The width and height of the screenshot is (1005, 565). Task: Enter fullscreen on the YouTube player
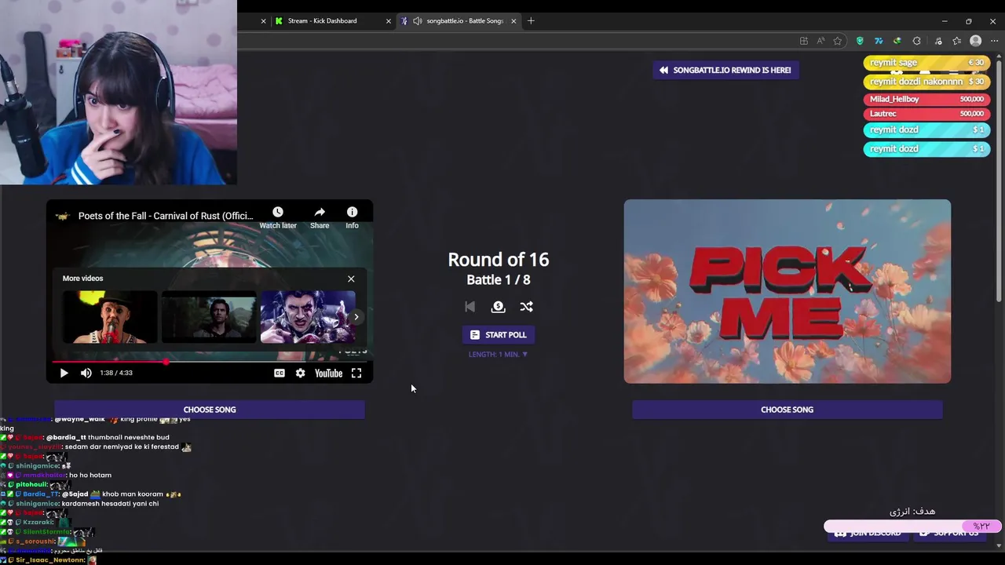click(356, 373)
